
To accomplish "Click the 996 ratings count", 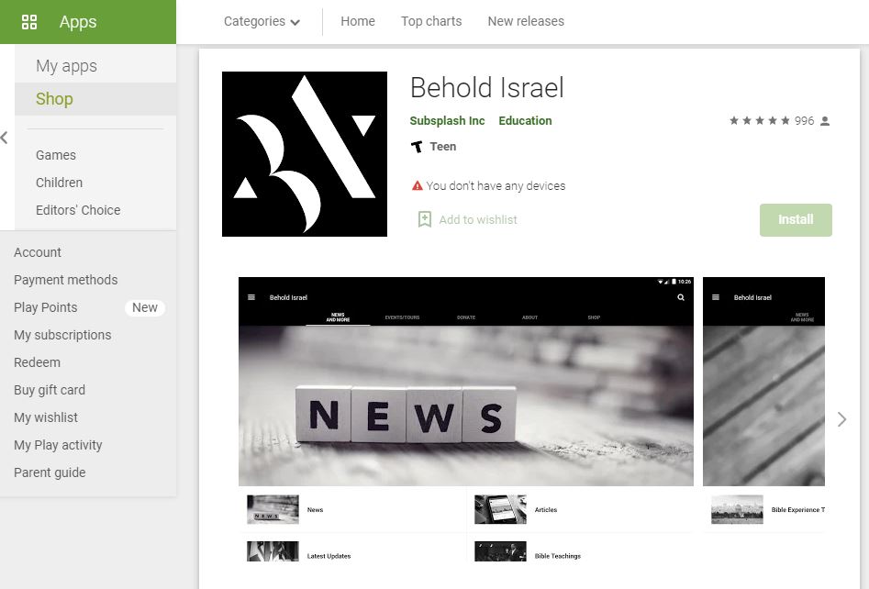I will click(x=804, y=121).
